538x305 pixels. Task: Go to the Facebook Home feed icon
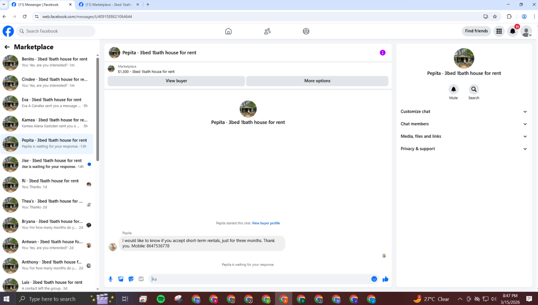pyautogui.click(x=228, y=31)
